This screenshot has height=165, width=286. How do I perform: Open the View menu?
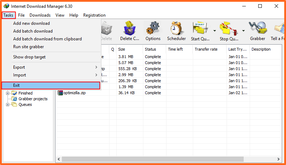pyautogui.click(x=60, y=15)
